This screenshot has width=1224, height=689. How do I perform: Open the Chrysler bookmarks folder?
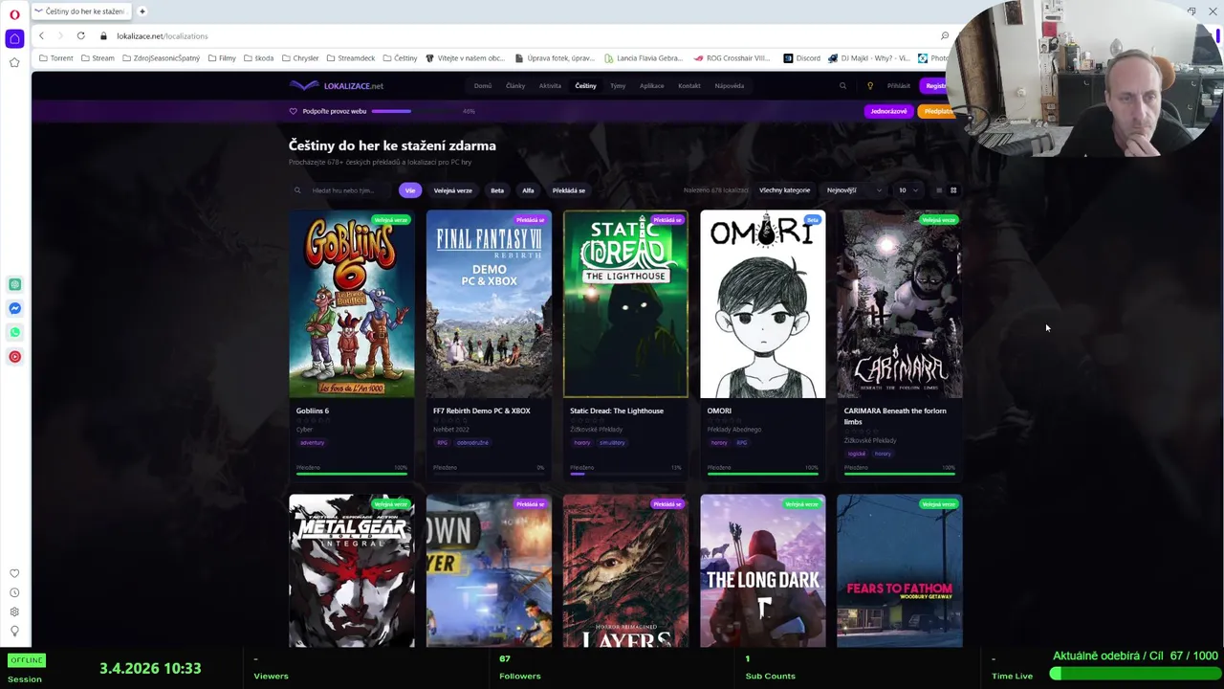300,58
